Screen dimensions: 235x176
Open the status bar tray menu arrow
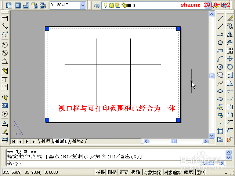point(226,173)
